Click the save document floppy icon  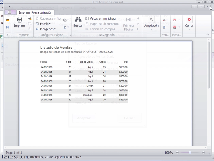(x=8, y=27)
